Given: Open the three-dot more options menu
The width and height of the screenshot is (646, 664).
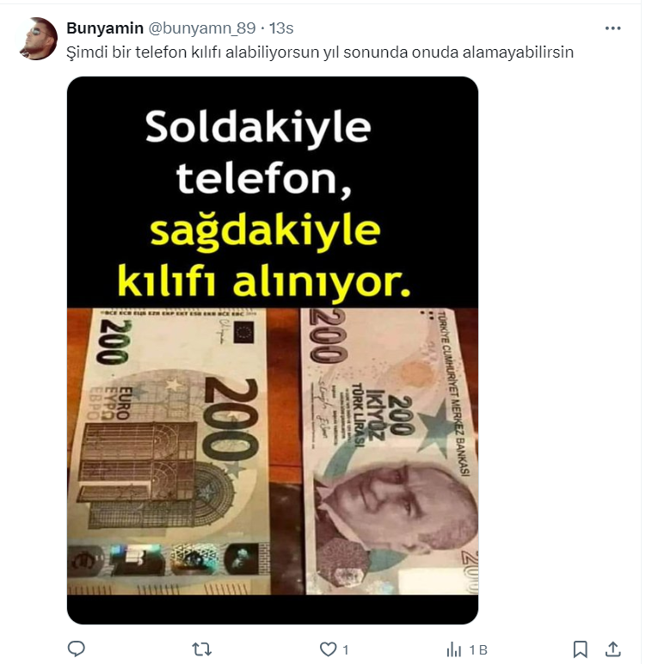Looking at the screenshot, I should (x=612, y=28).
